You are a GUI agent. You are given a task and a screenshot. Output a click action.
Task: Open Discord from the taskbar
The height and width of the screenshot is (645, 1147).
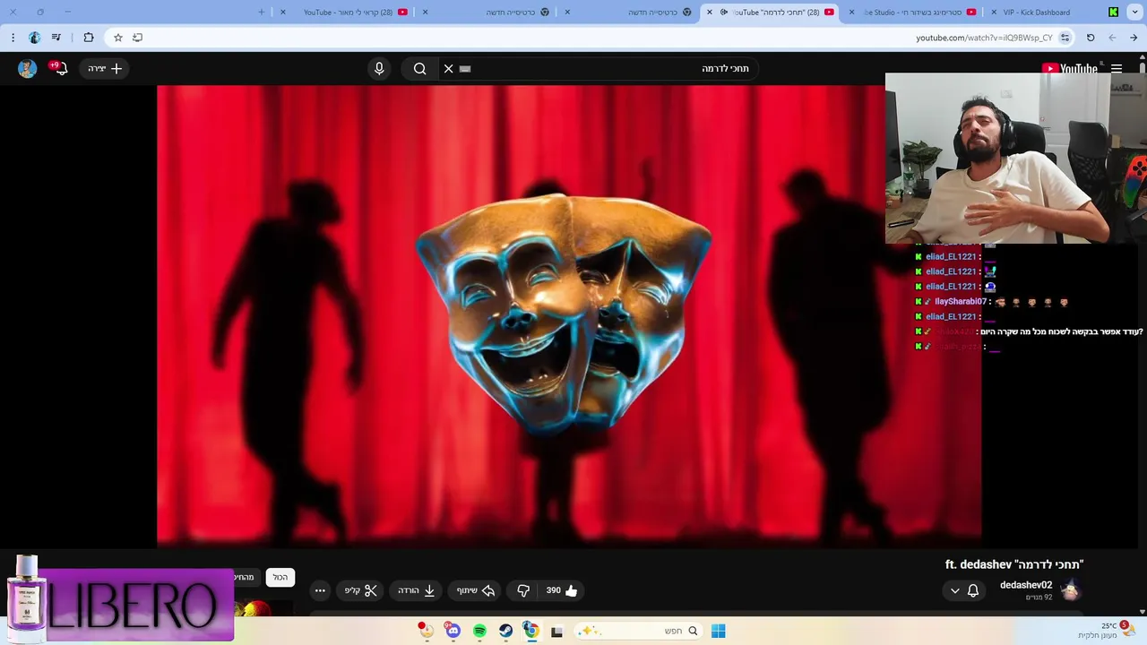(x=453, y=631)
